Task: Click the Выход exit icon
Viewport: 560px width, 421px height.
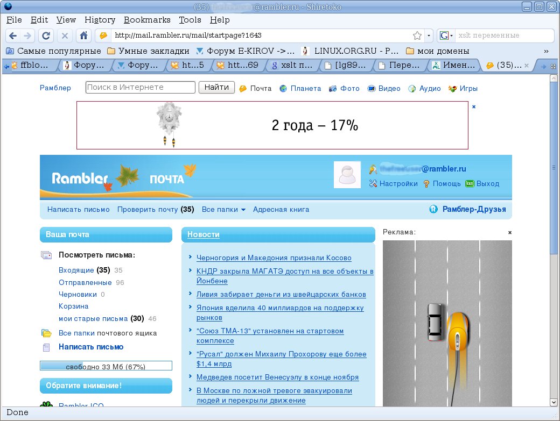Action: click(470, 183)
